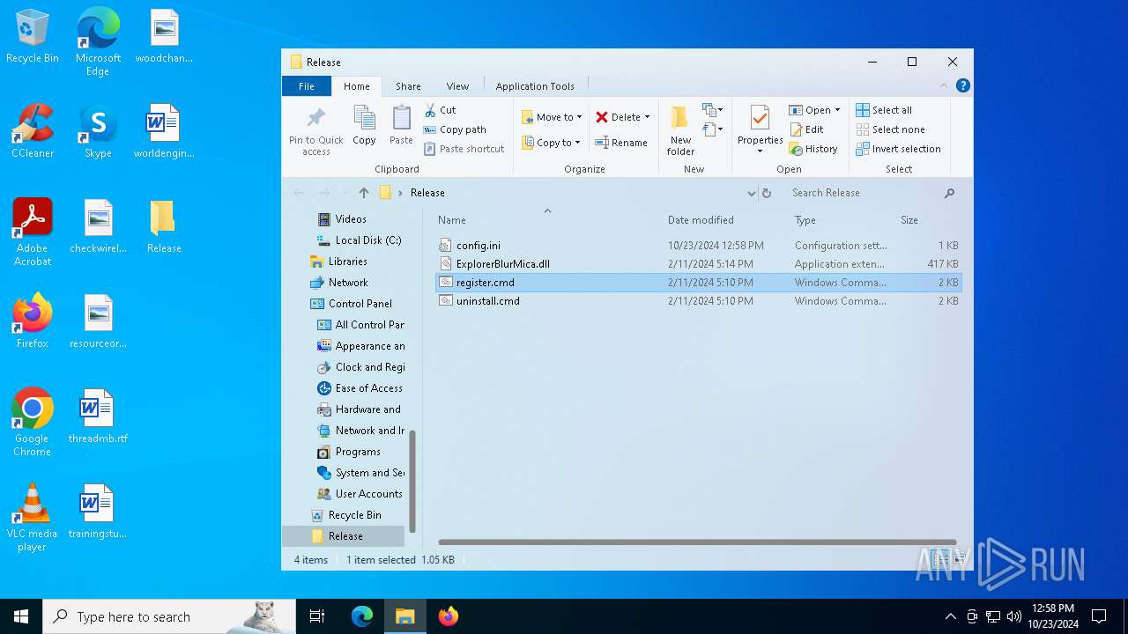The image size is (1128, 634).
Task: Click the refresh button
Action: (767, 193)
